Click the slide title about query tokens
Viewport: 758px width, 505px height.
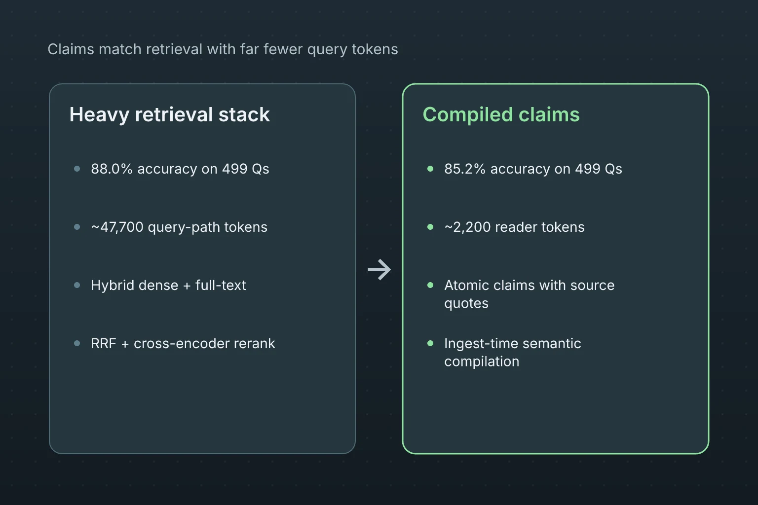(x=223, y=49)
